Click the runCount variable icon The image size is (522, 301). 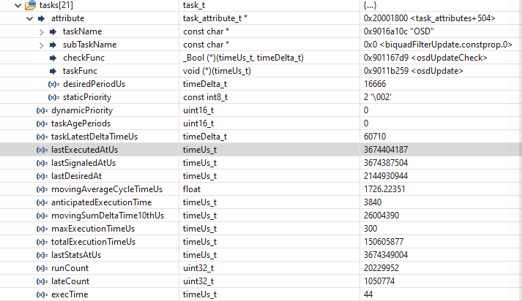point(42,268)
